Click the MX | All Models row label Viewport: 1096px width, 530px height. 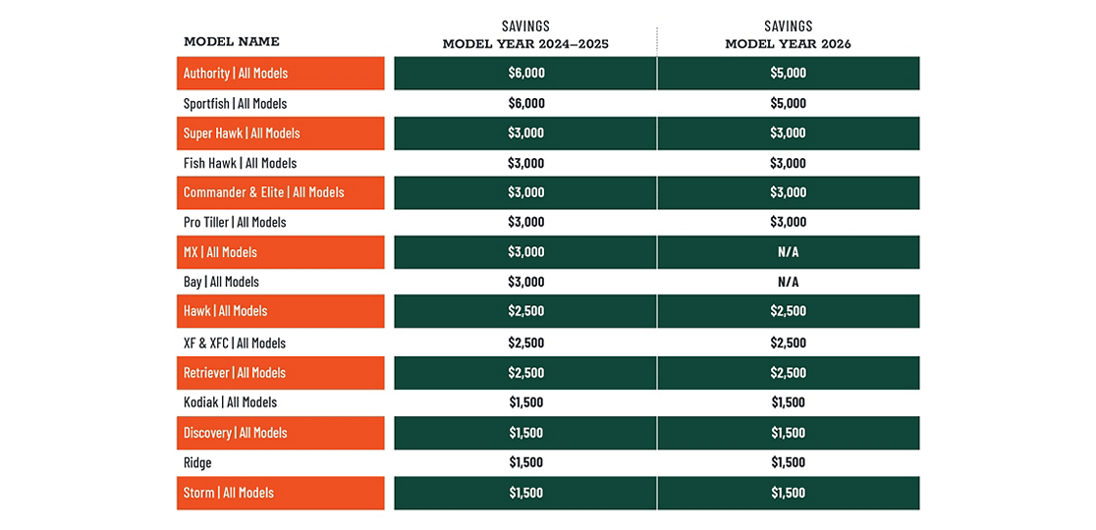tap(220, 252)
